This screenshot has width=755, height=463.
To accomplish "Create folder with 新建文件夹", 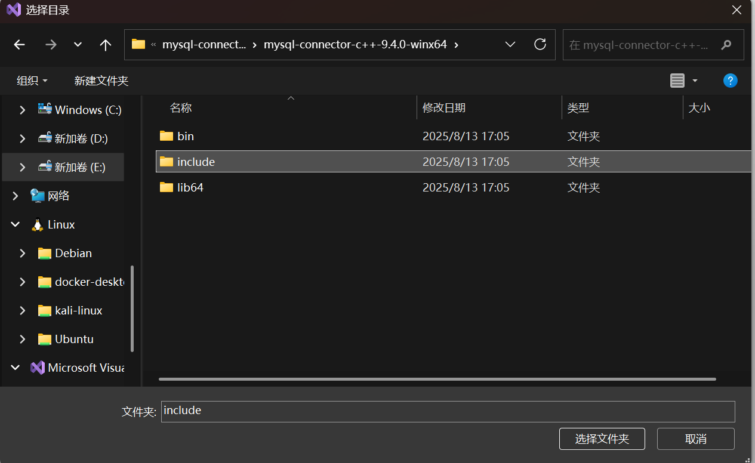I will [x=101, y=81].
